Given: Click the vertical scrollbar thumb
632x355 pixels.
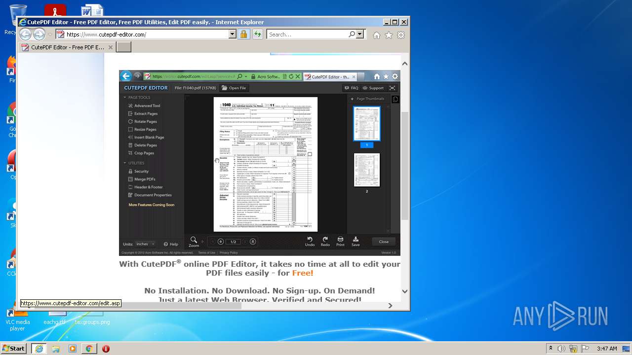Looking at the screenshot, I should (x=404, y=165).
